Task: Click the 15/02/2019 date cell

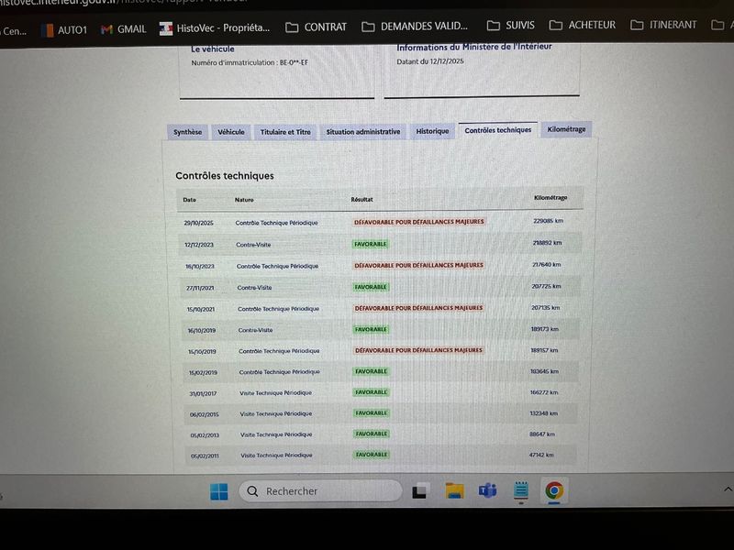Action: pos(203,373)
